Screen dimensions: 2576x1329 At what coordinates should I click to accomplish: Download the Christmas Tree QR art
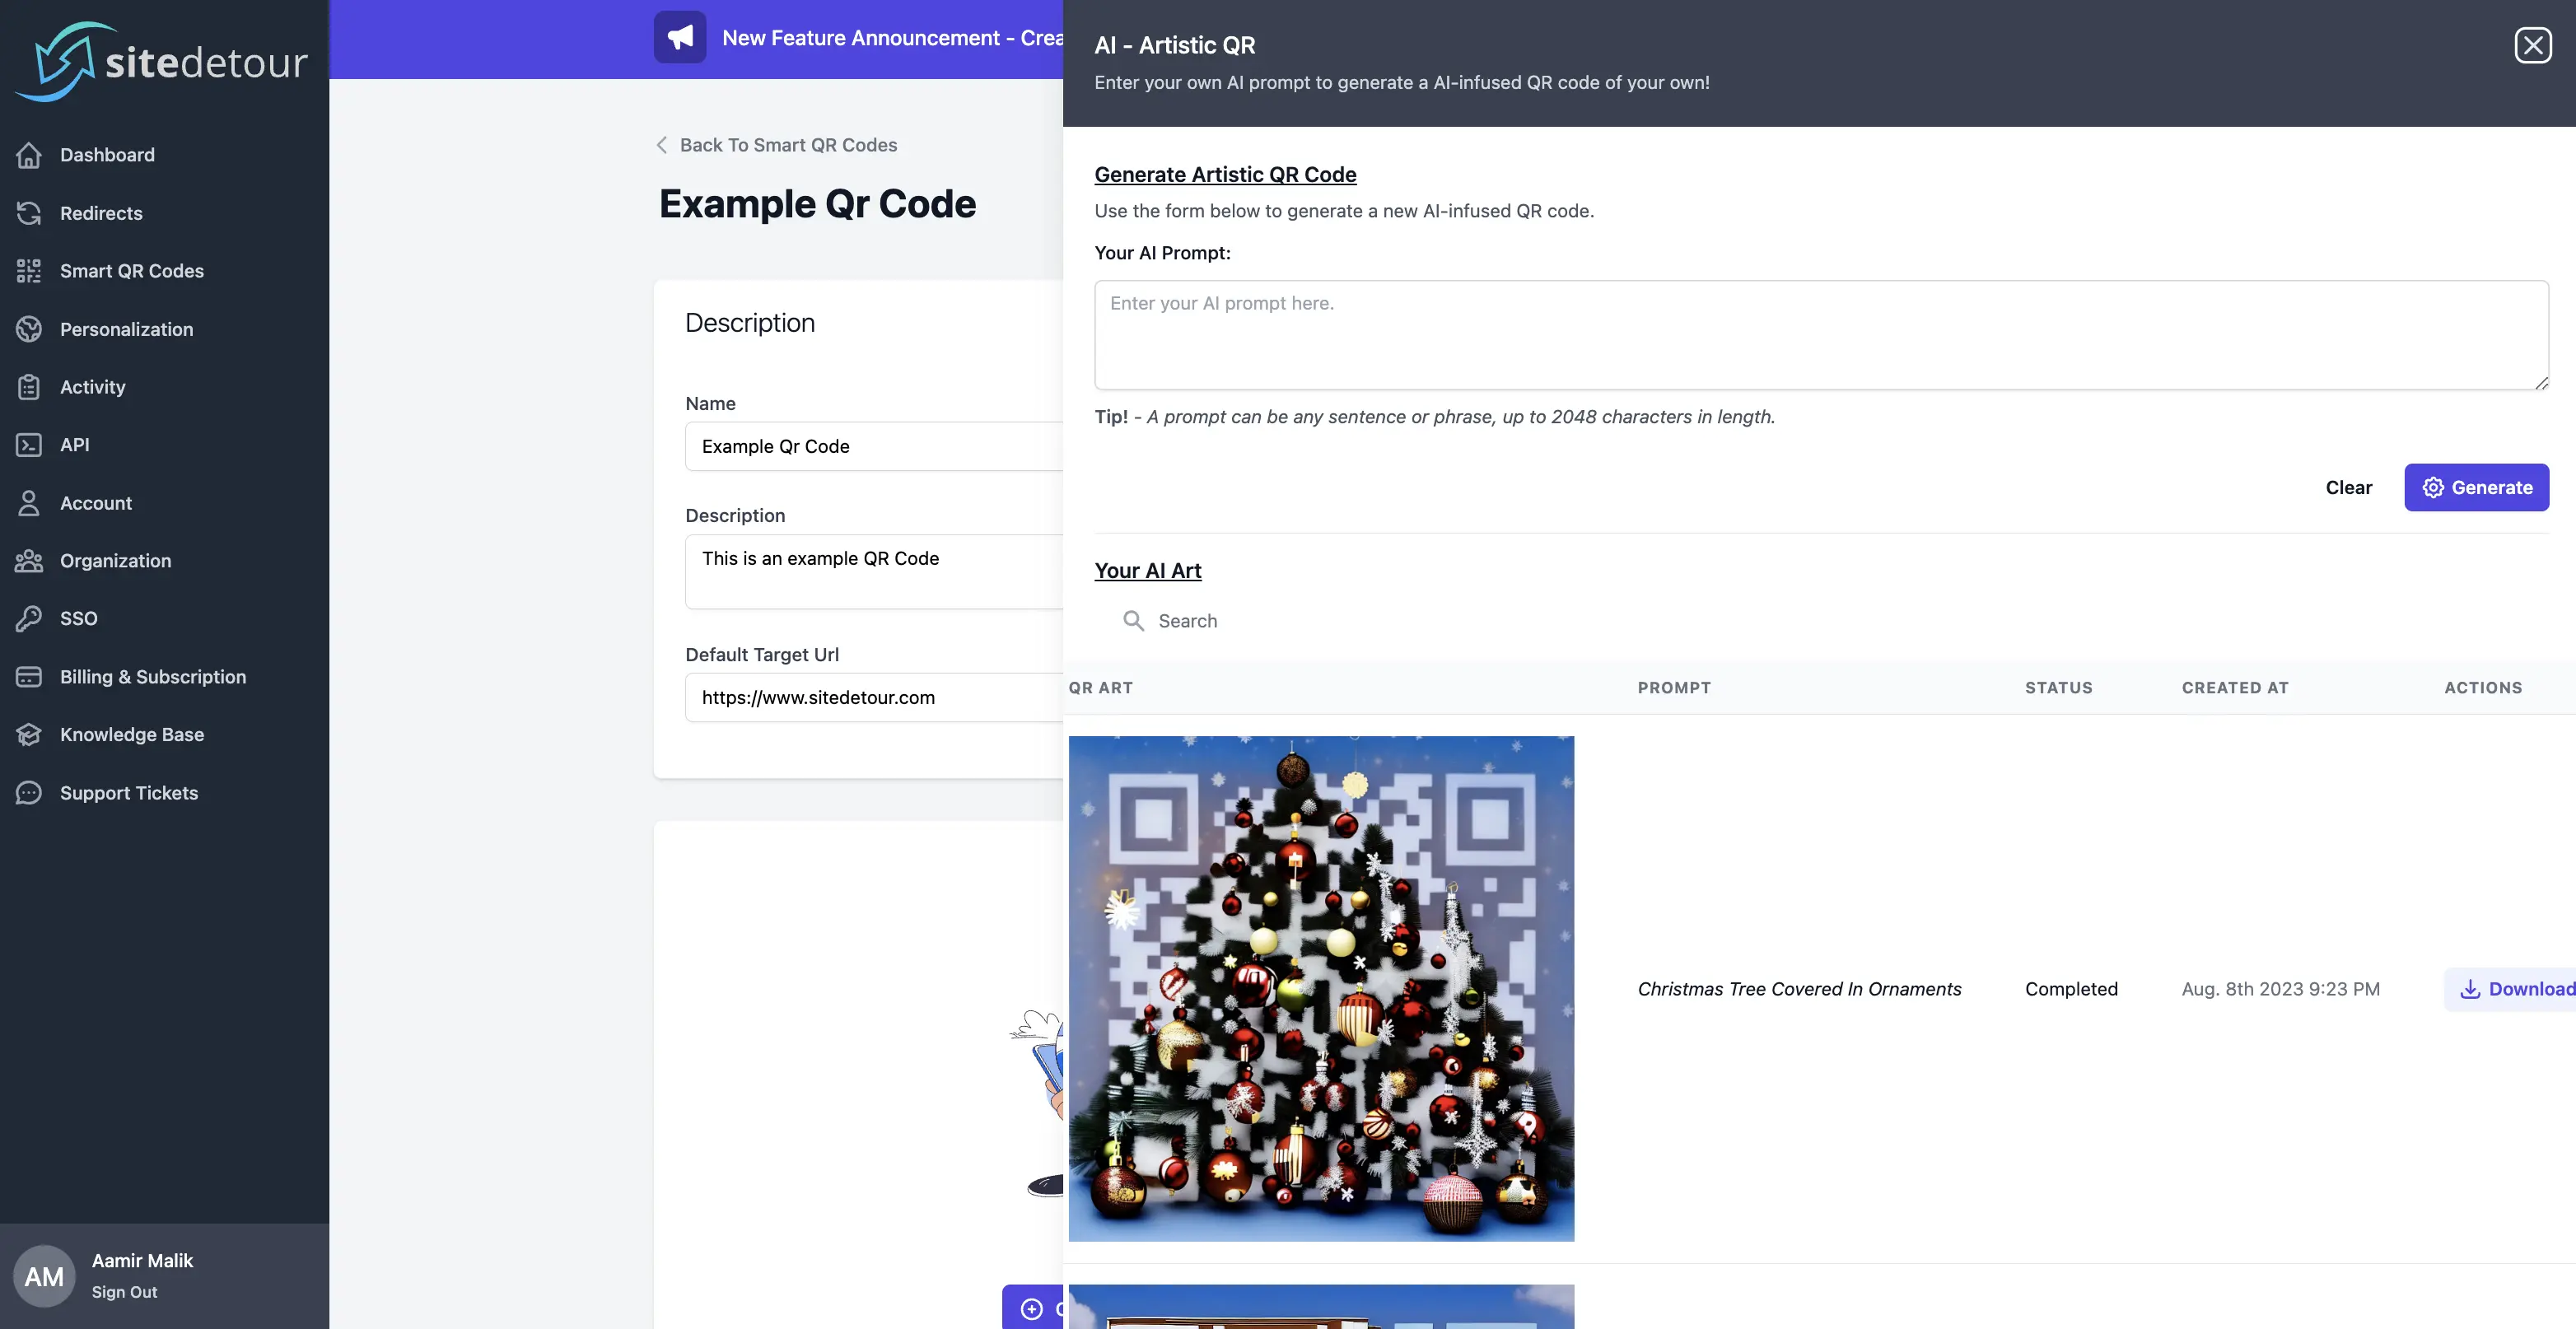pyautogui.click(x=2513, y=989)
